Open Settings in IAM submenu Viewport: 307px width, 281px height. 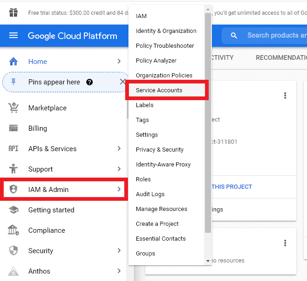click(x=166, y=135)
